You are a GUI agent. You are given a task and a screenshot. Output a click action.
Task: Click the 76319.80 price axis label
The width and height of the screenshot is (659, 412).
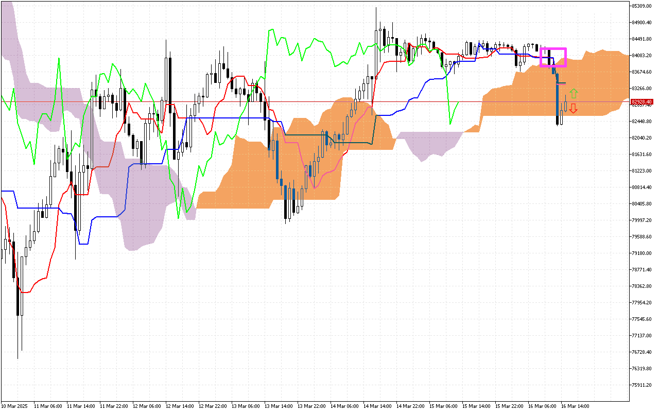tap(641, 369)
